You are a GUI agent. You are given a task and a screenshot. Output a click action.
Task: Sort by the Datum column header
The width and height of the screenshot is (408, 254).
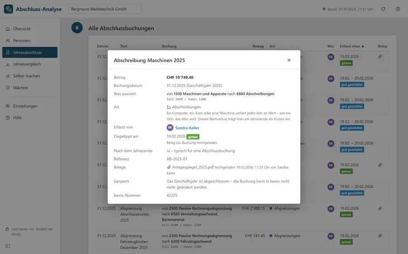[x=102, y=46]
